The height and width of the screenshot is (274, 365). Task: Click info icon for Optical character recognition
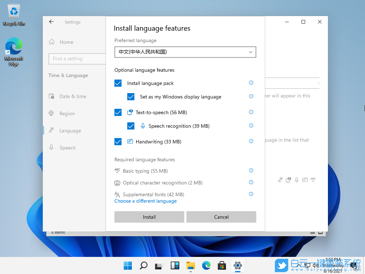[x=251, y=182]
